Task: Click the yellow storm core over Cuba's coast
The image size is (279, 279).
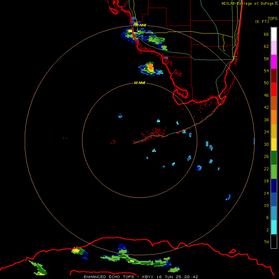Action: [x=76, y=250]
